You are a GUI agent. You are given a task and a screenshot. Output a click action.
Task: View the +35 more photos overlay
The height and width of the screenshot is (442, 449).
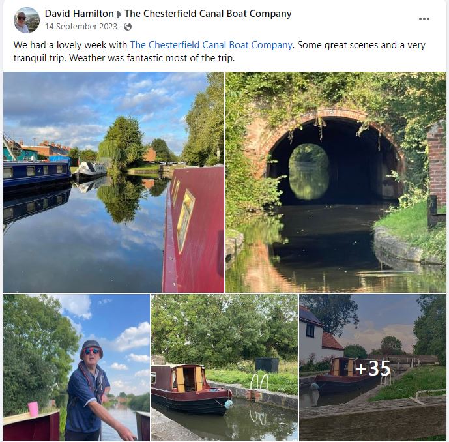[x=373, y=368]
